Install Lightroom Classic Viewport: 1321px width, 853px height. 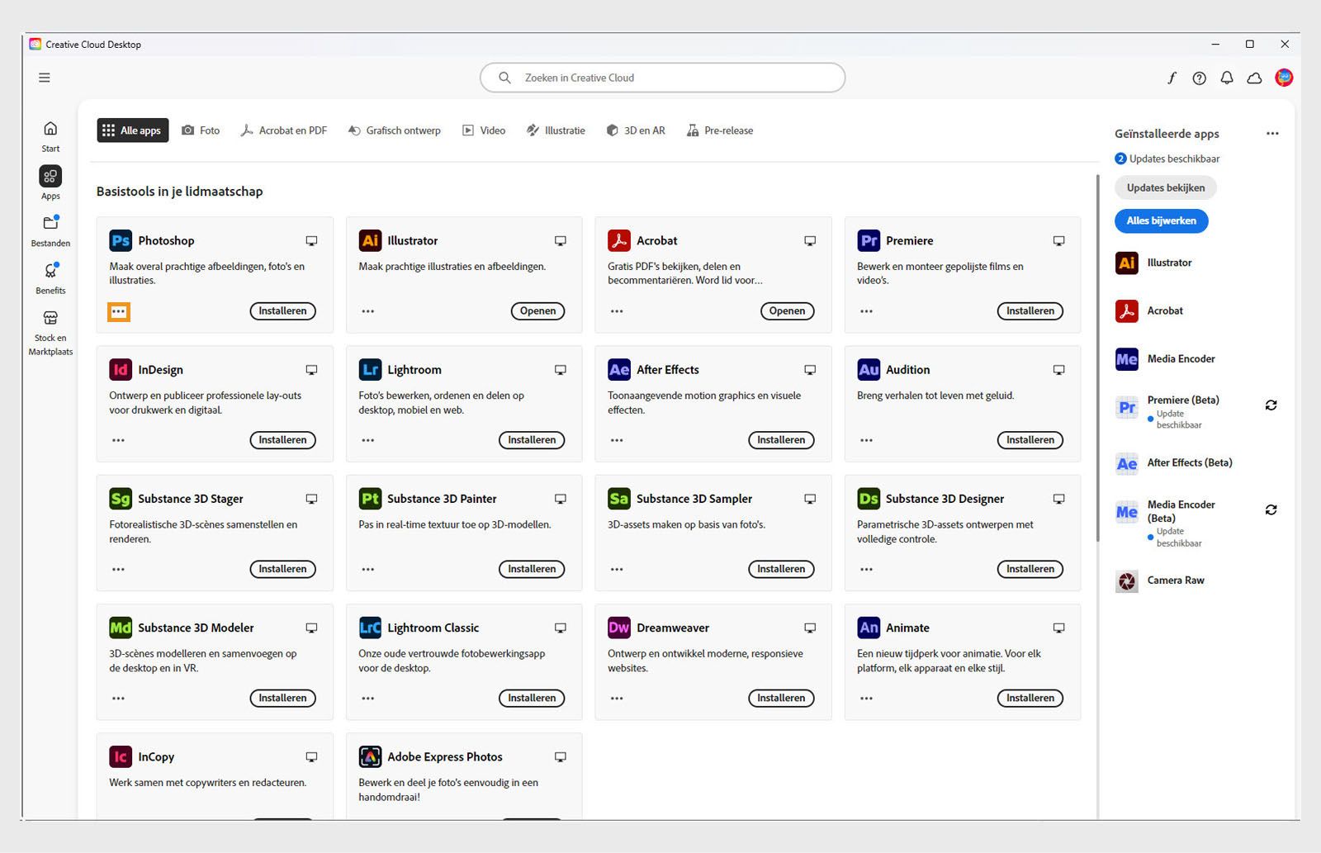pos(532,698)
